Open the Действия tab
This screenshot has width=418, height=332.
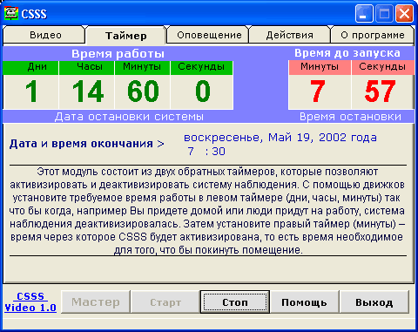[x=290, y=35]
